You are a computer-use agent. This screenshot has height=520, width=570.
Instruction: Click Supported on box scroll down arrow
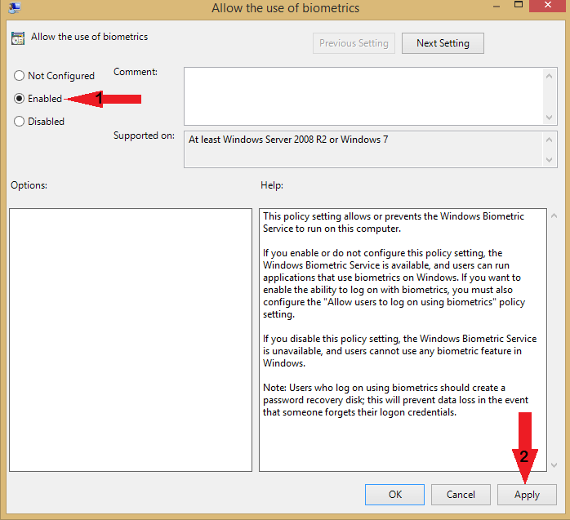[x=550, y=160]
